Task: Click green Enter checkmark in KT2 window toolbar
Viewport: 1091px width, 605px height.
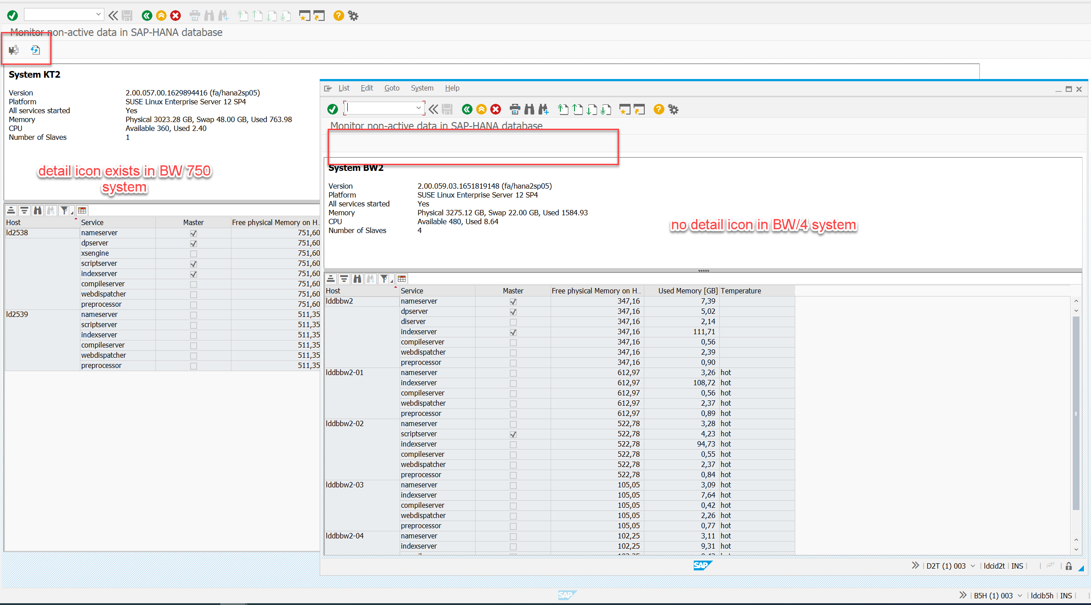Action: pos(12,16)
